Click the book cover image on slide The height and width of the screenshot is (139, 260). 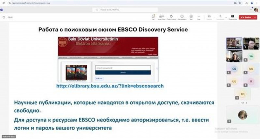(76, 72)
